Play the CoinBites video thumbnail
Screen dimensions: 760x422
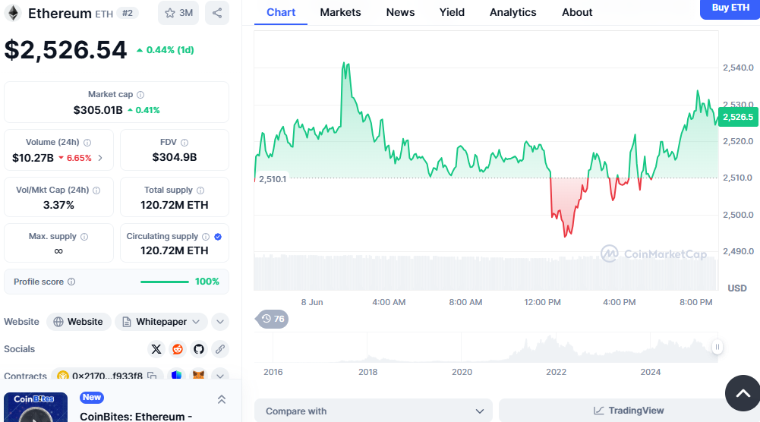pos(36,408)
